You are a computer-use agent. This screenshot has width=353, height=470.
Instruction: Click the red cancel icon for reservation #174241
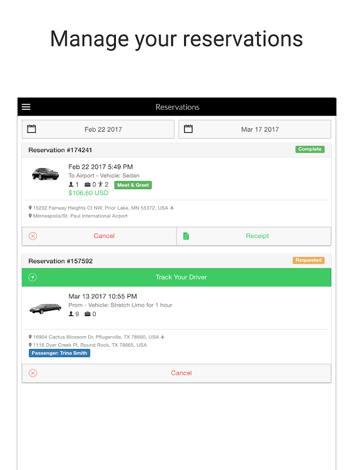click(33, 236)
